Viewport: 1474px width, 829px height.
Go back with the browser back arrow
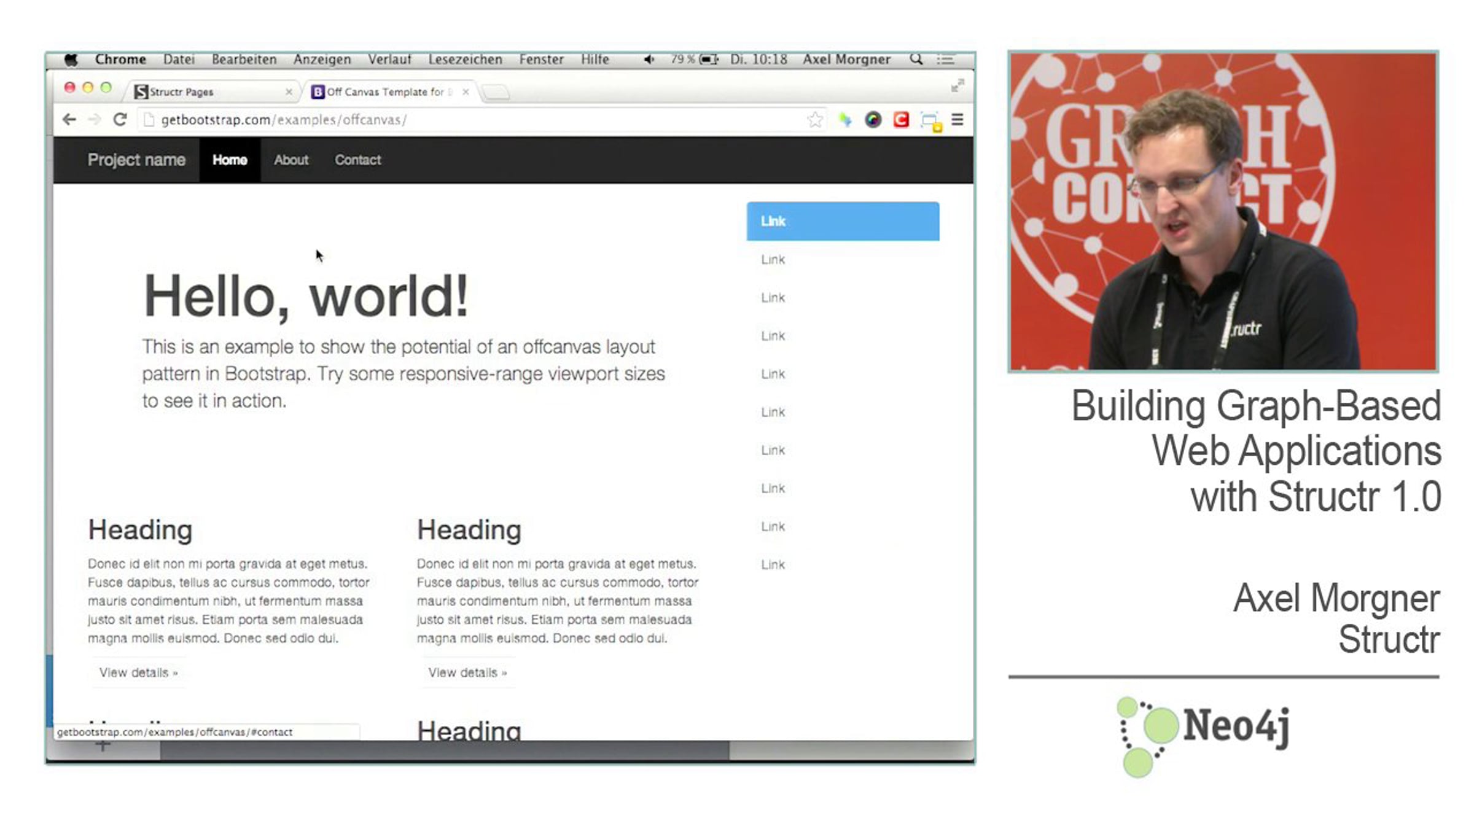click(x=69, y=120)
